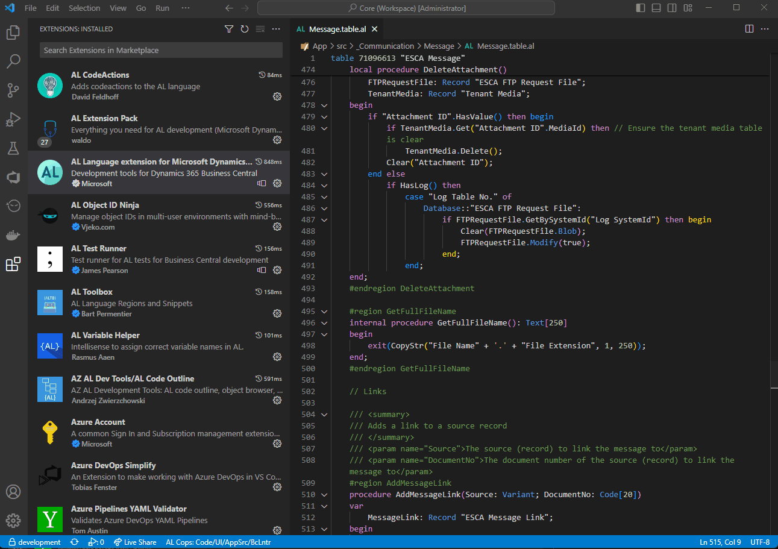
Task: Open manage gear for AL CodeActions
Action: 277,96
